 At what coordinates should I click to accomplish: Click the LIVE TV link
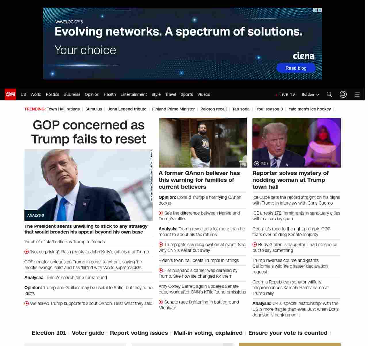pyautogui.click(x=285, y=95)
